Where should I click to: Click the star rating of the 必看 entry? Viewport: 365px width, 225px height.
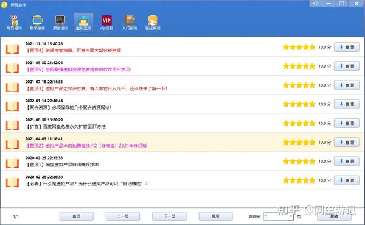299,180
